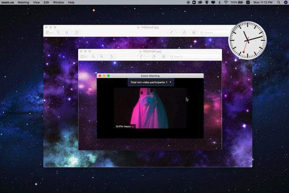Share the FBSGHXH.jpg image

pos(111,56)
